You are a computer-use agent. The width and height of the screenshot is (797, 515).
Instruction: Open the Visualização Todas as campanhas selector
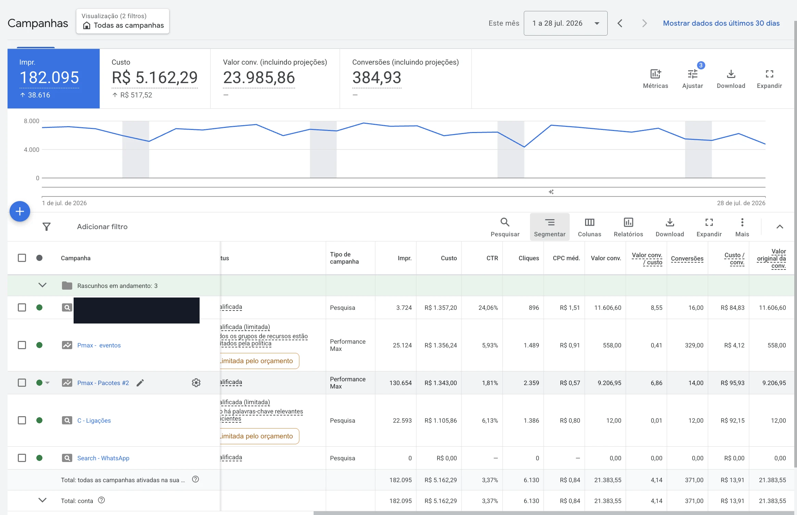pos(123,21)
